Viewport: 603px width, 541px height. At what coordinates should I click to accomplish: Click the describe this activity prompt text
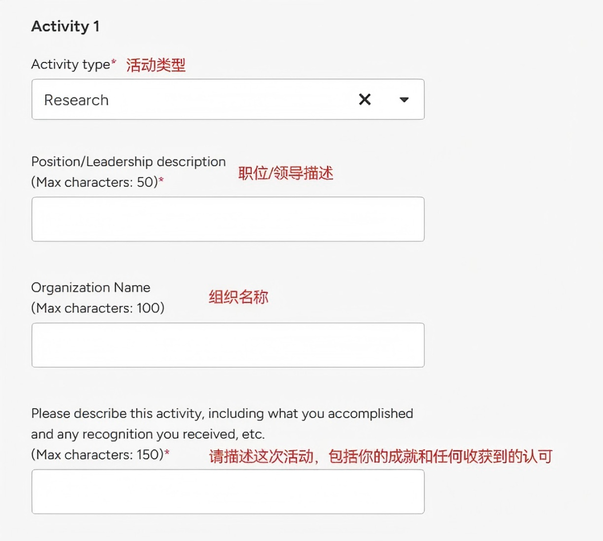222,413
